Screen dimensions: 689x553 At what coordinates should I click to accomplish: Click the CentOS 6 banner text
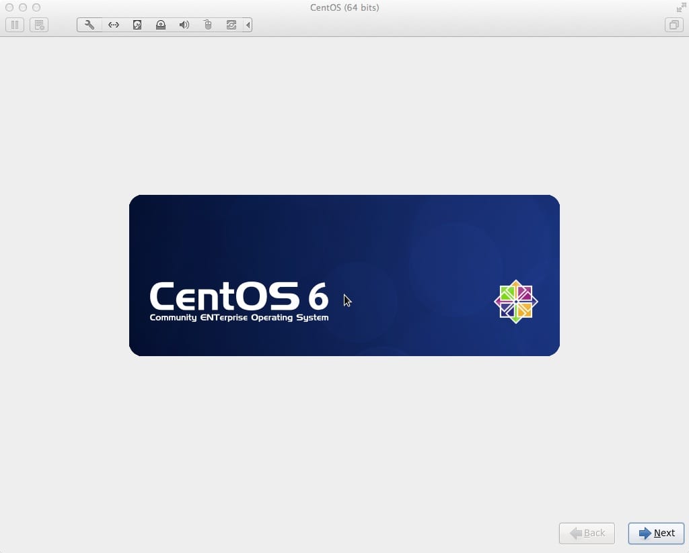(239, 296)
